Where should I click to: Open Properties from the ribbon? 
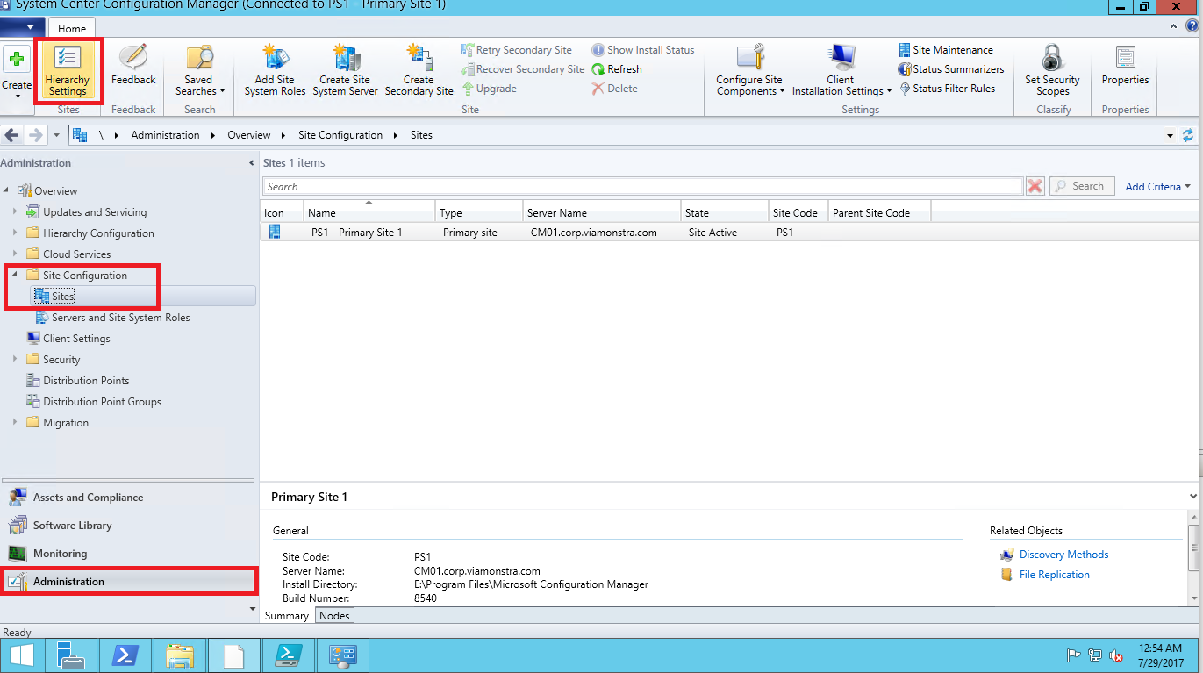(1125, 66)
